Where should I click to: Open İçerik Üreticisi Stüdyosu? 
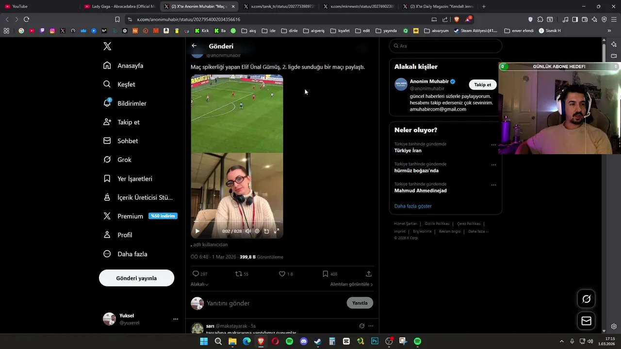tap(138, 197)
